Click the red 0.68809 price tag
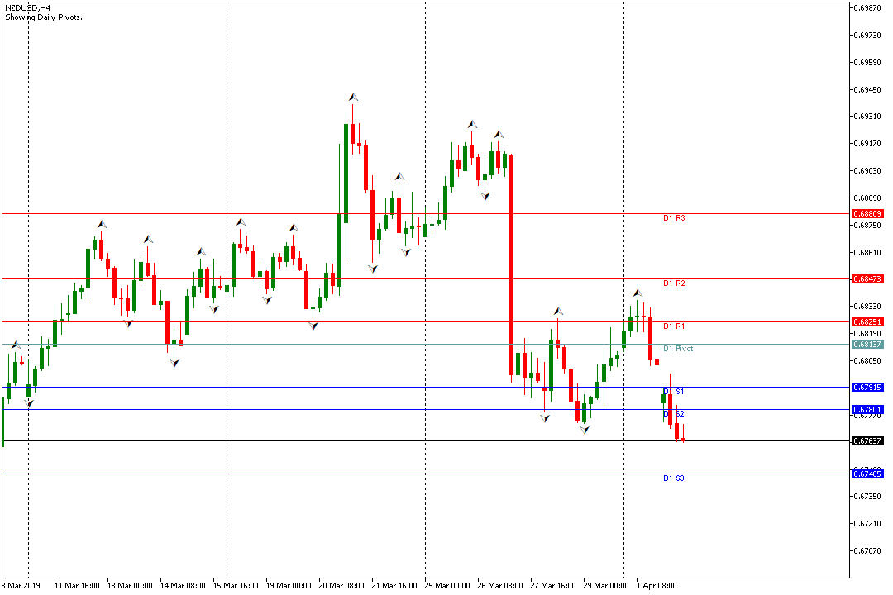 867,214
